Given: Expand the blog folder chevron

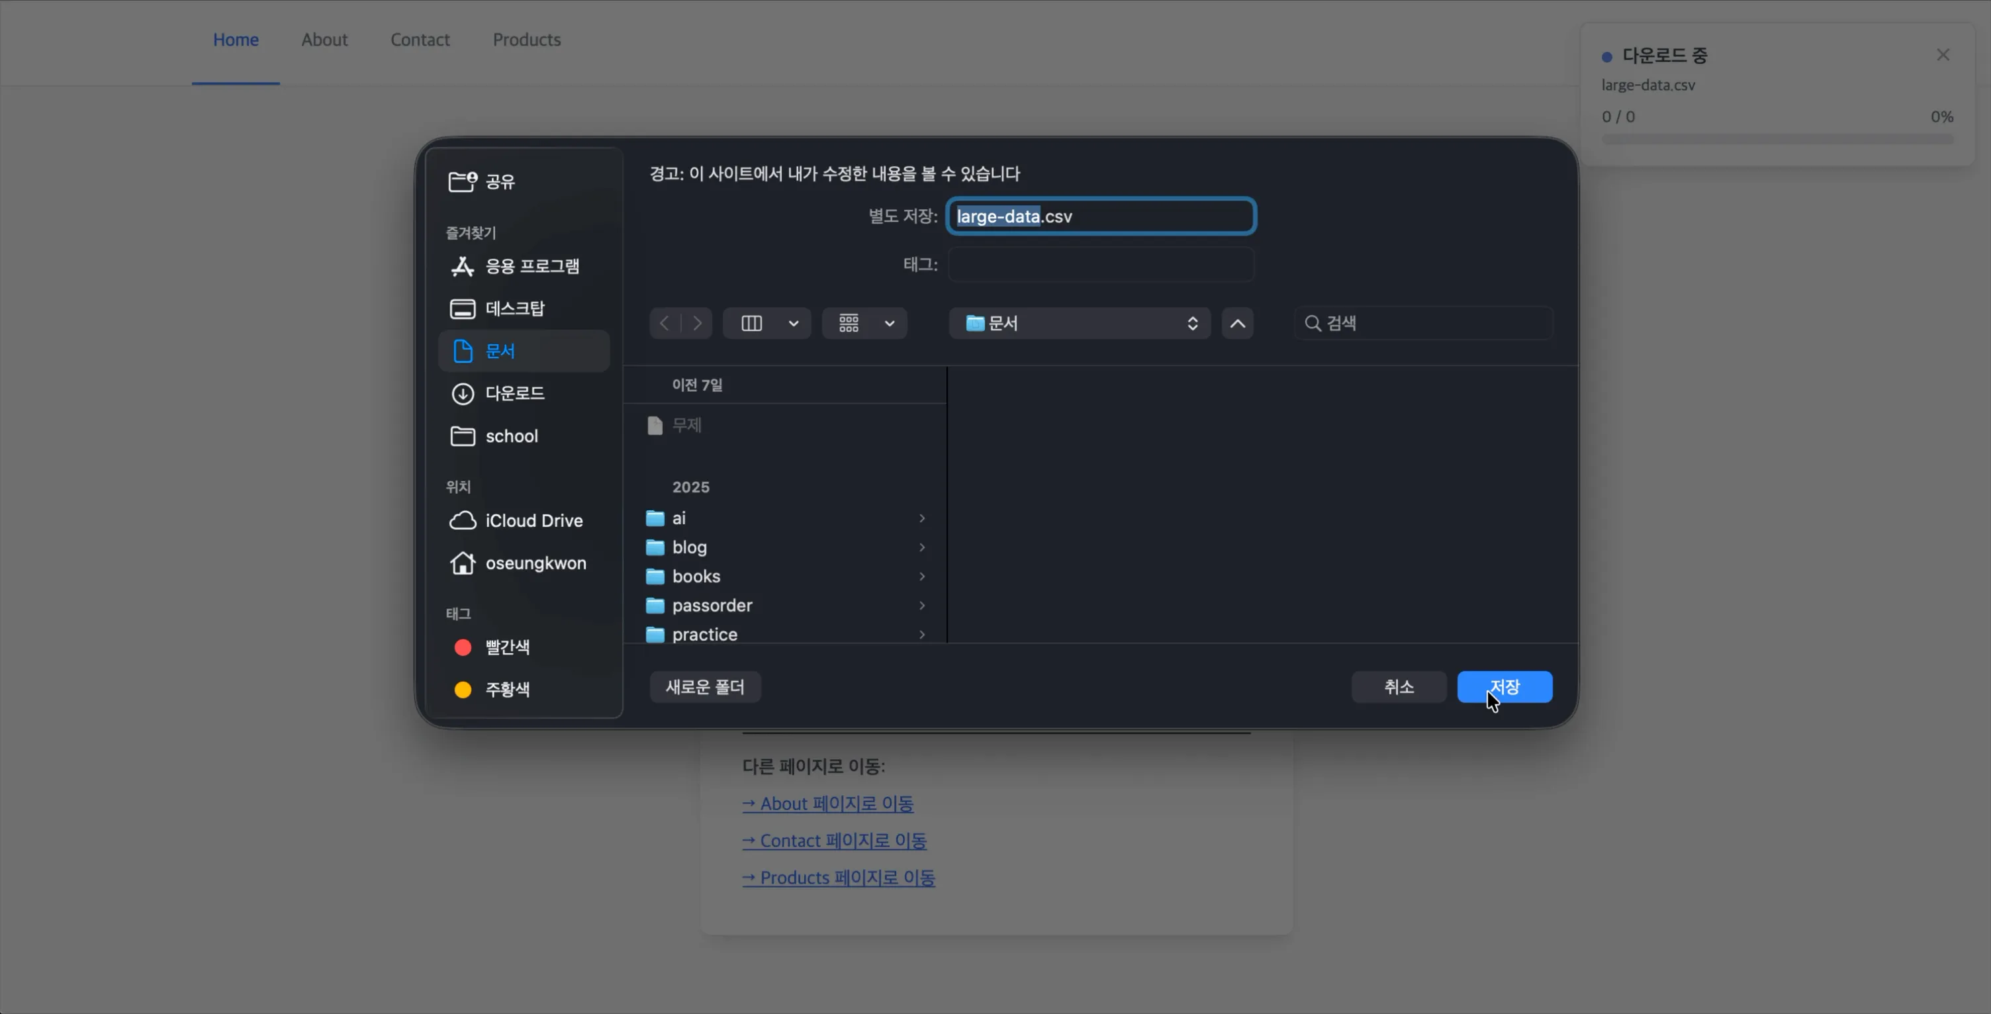Looking at the screenshot, I should click(x=922, y=547).
